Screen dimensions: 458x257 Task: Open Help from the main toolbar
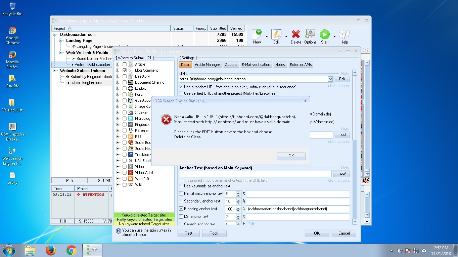point(344,34)
